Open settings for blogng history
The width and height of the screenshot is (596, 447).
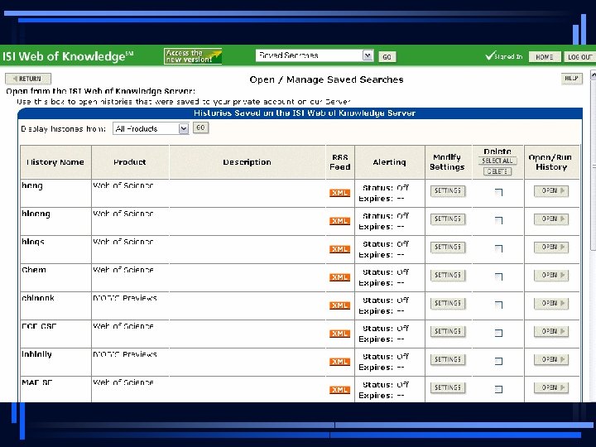click(x=448, y=219)
